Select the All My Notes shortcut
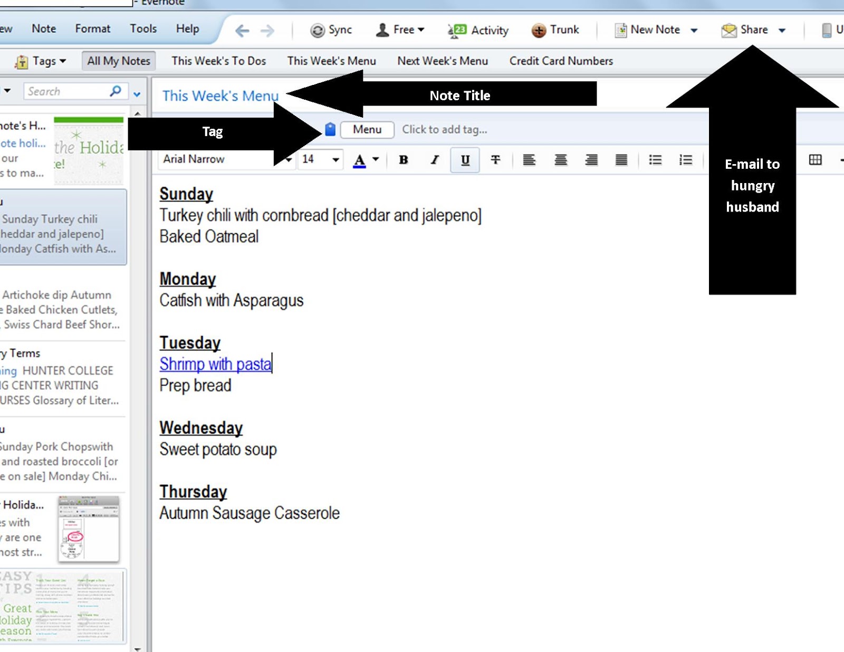This screenshot has width=844, height=652. tap(119, 61)
